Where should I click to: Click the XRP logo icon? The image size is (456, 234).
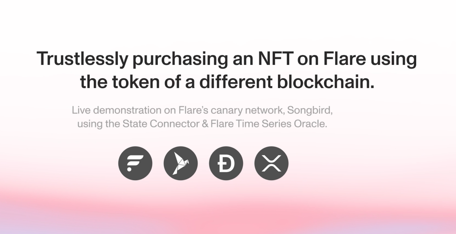[x=271, y=163]
